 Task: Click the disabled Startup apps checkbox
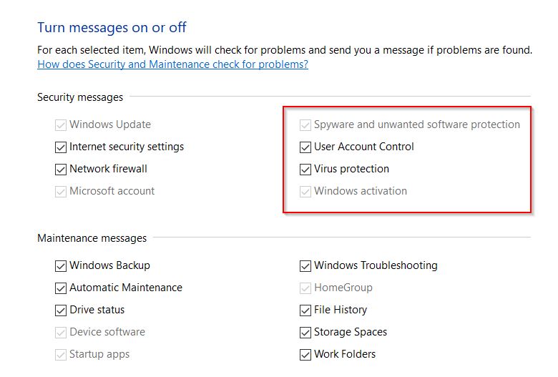[x=61, y=355]
